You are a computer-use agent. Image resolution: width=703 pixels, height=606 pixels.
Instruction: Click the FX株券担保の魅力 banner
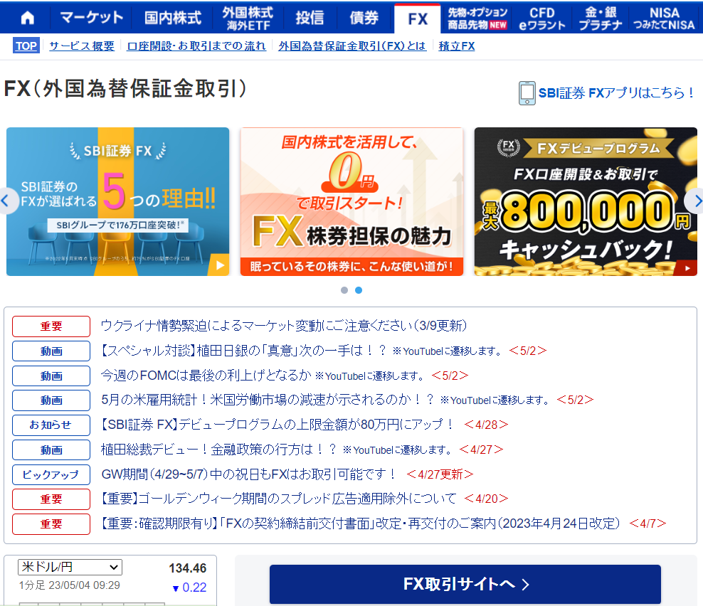pos(351,201)
